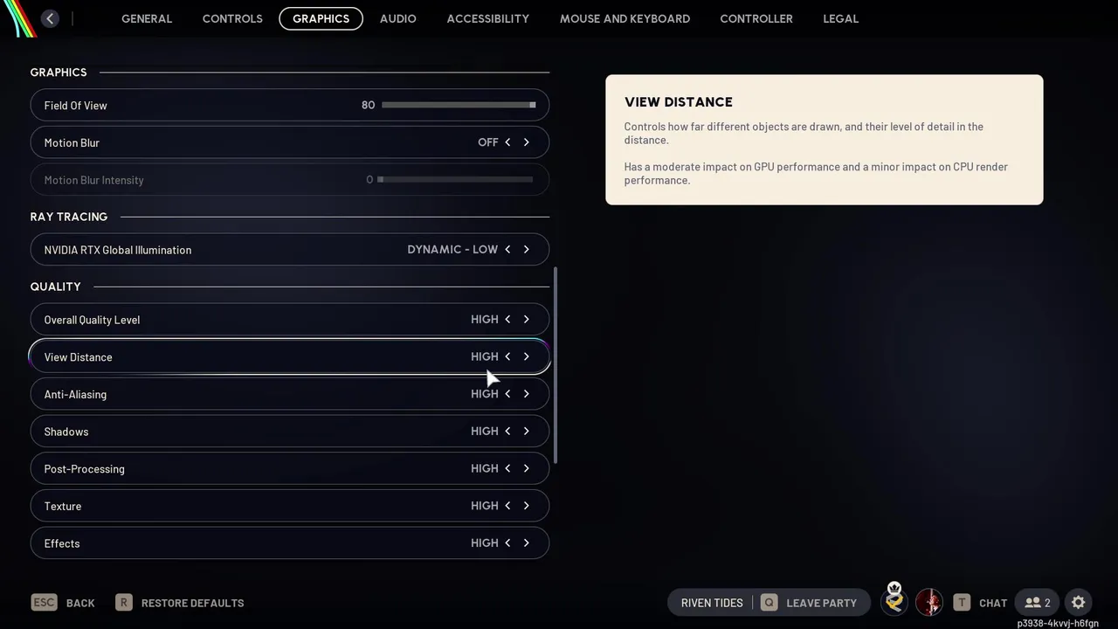Select the red character player avatar

(929, 603)
